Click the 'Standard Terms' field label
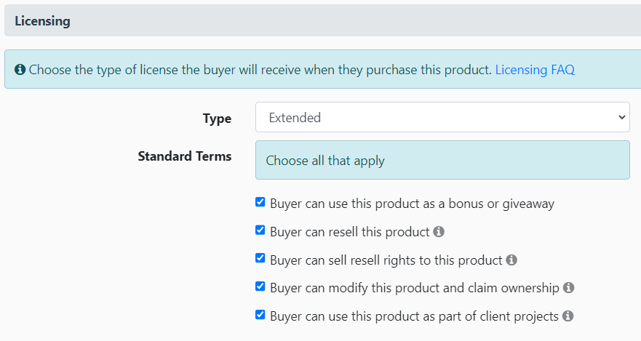This screenshot has width=641, height=341. point(185,156)
